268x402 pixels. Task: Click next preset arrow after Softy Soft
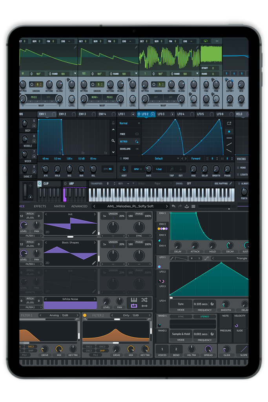tap(167, 206)
